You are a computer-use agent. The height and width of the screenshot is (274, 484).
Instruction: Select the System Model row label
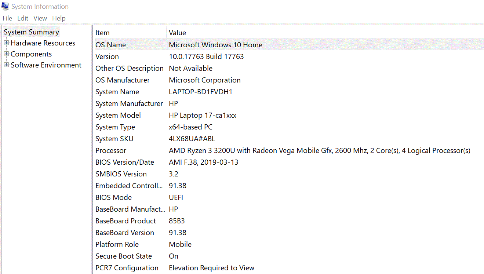[118, 115]
